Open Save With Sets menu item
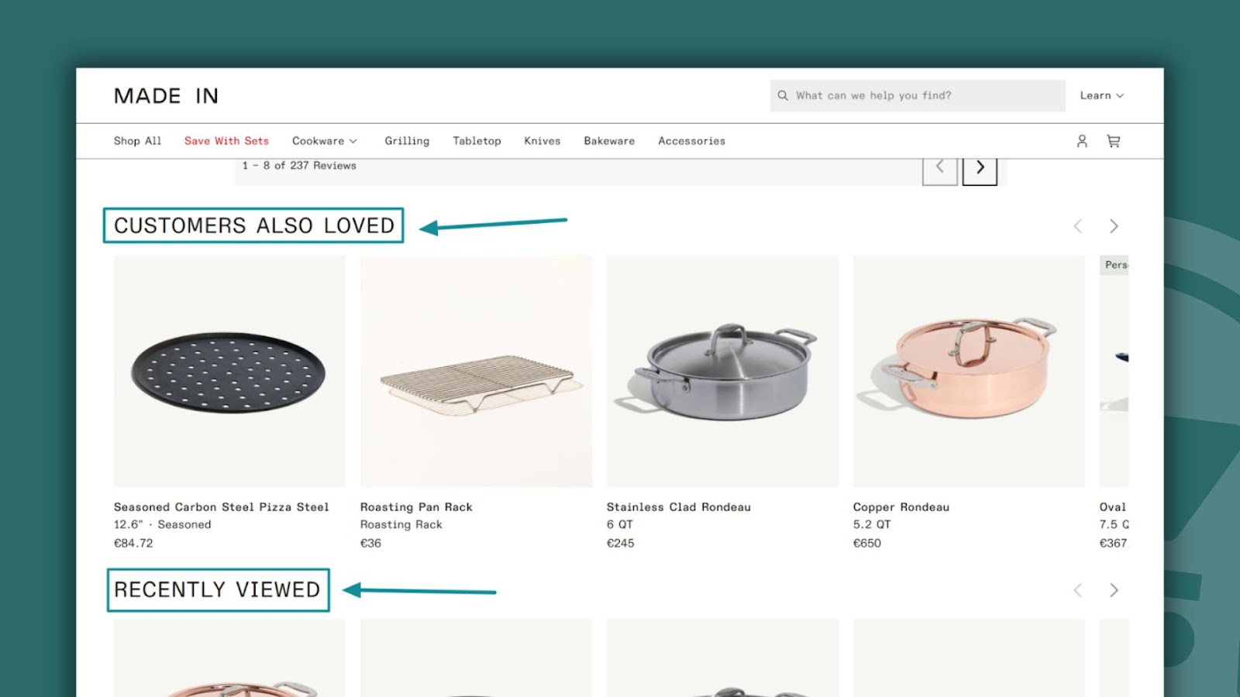The width and height of the screenshot is (1240, 697). tap(226, 141)
